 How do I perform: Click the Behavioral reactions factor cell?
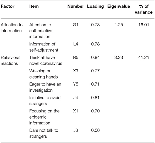click(x=11, y=61)
